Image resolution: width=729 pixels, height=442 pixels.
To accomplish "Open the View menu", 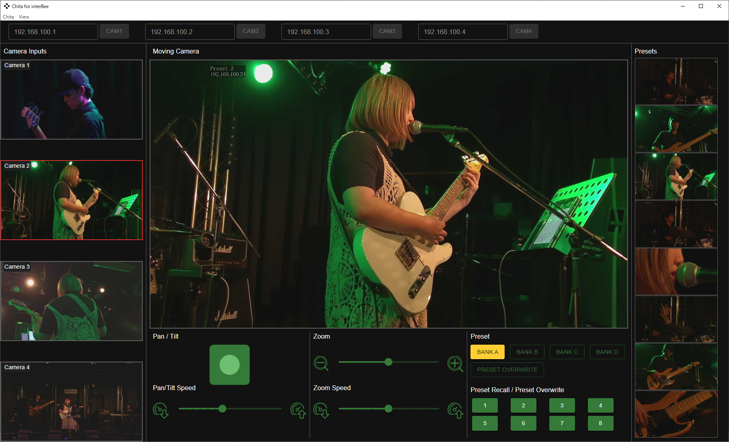I will (24, 17).
